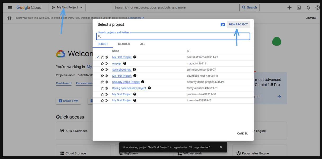Select My First Project link in the dauntless-host-436907-i1 row

[x=122, y=76]
